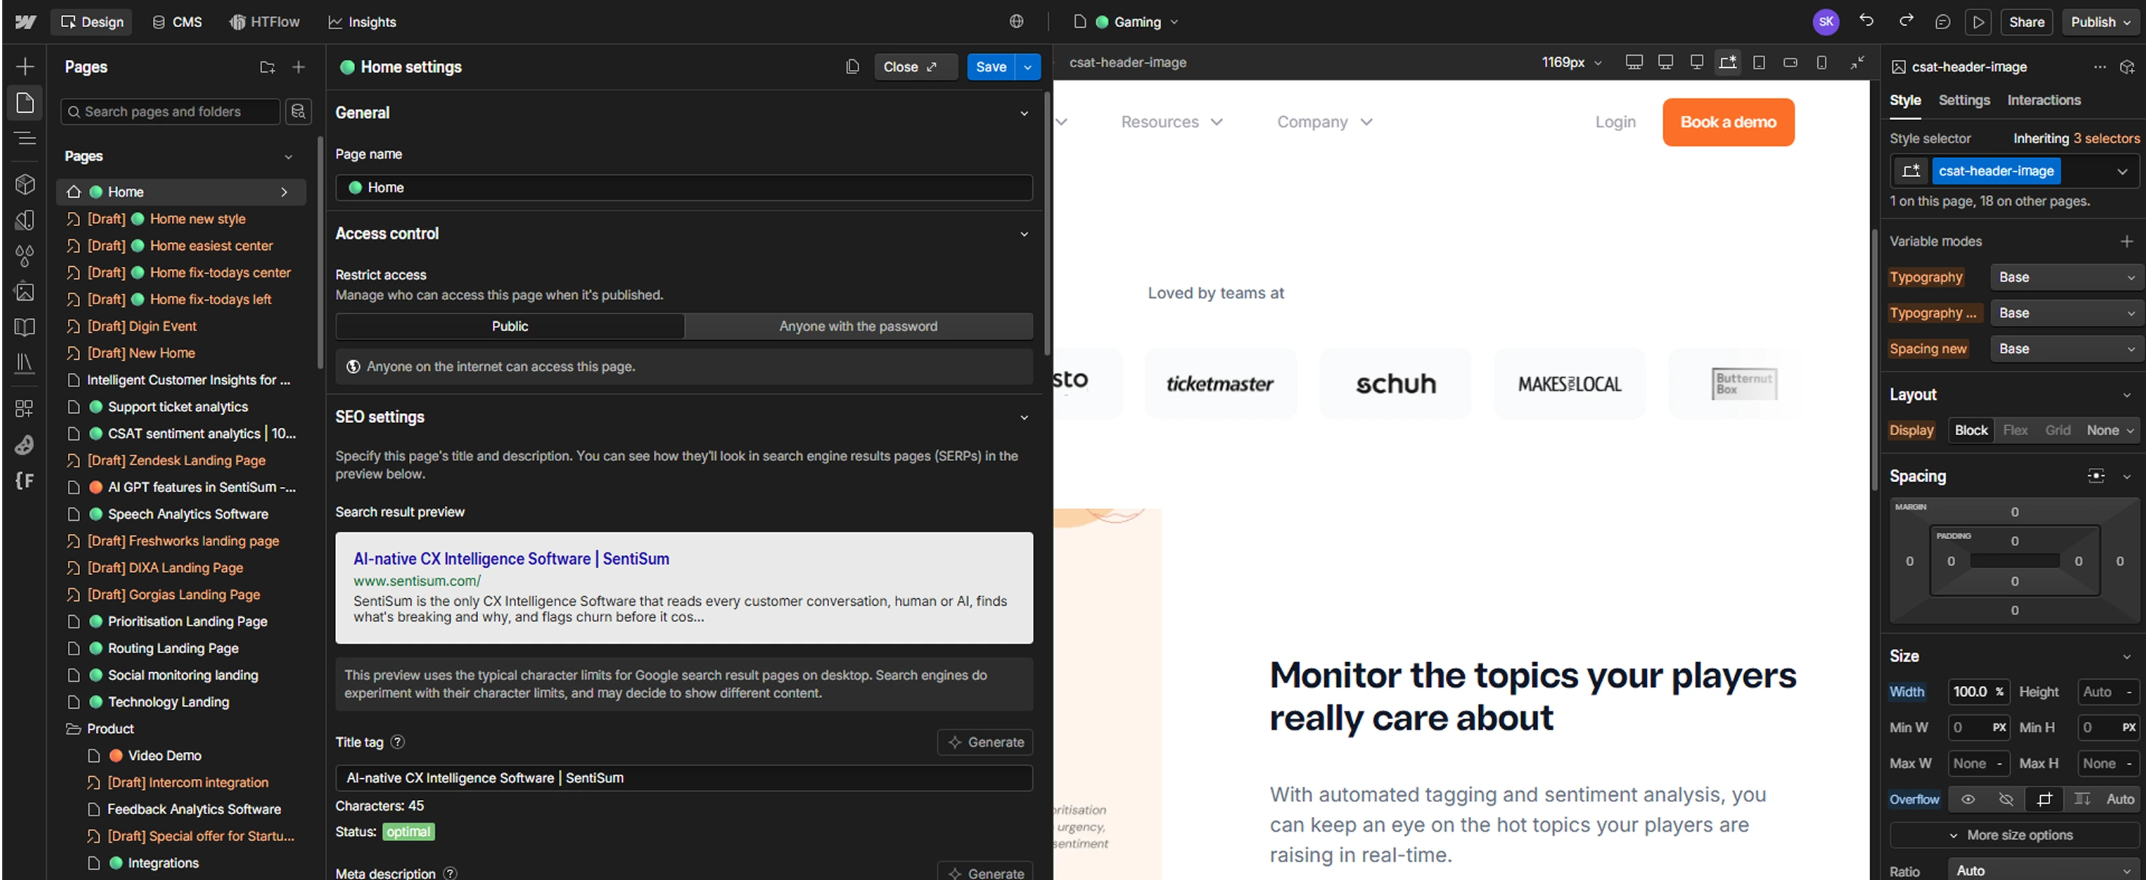The width and height of the screenshot is (2146, 880).
Task: Set overflow to hidden
Action: click(x=2006, y=799)
